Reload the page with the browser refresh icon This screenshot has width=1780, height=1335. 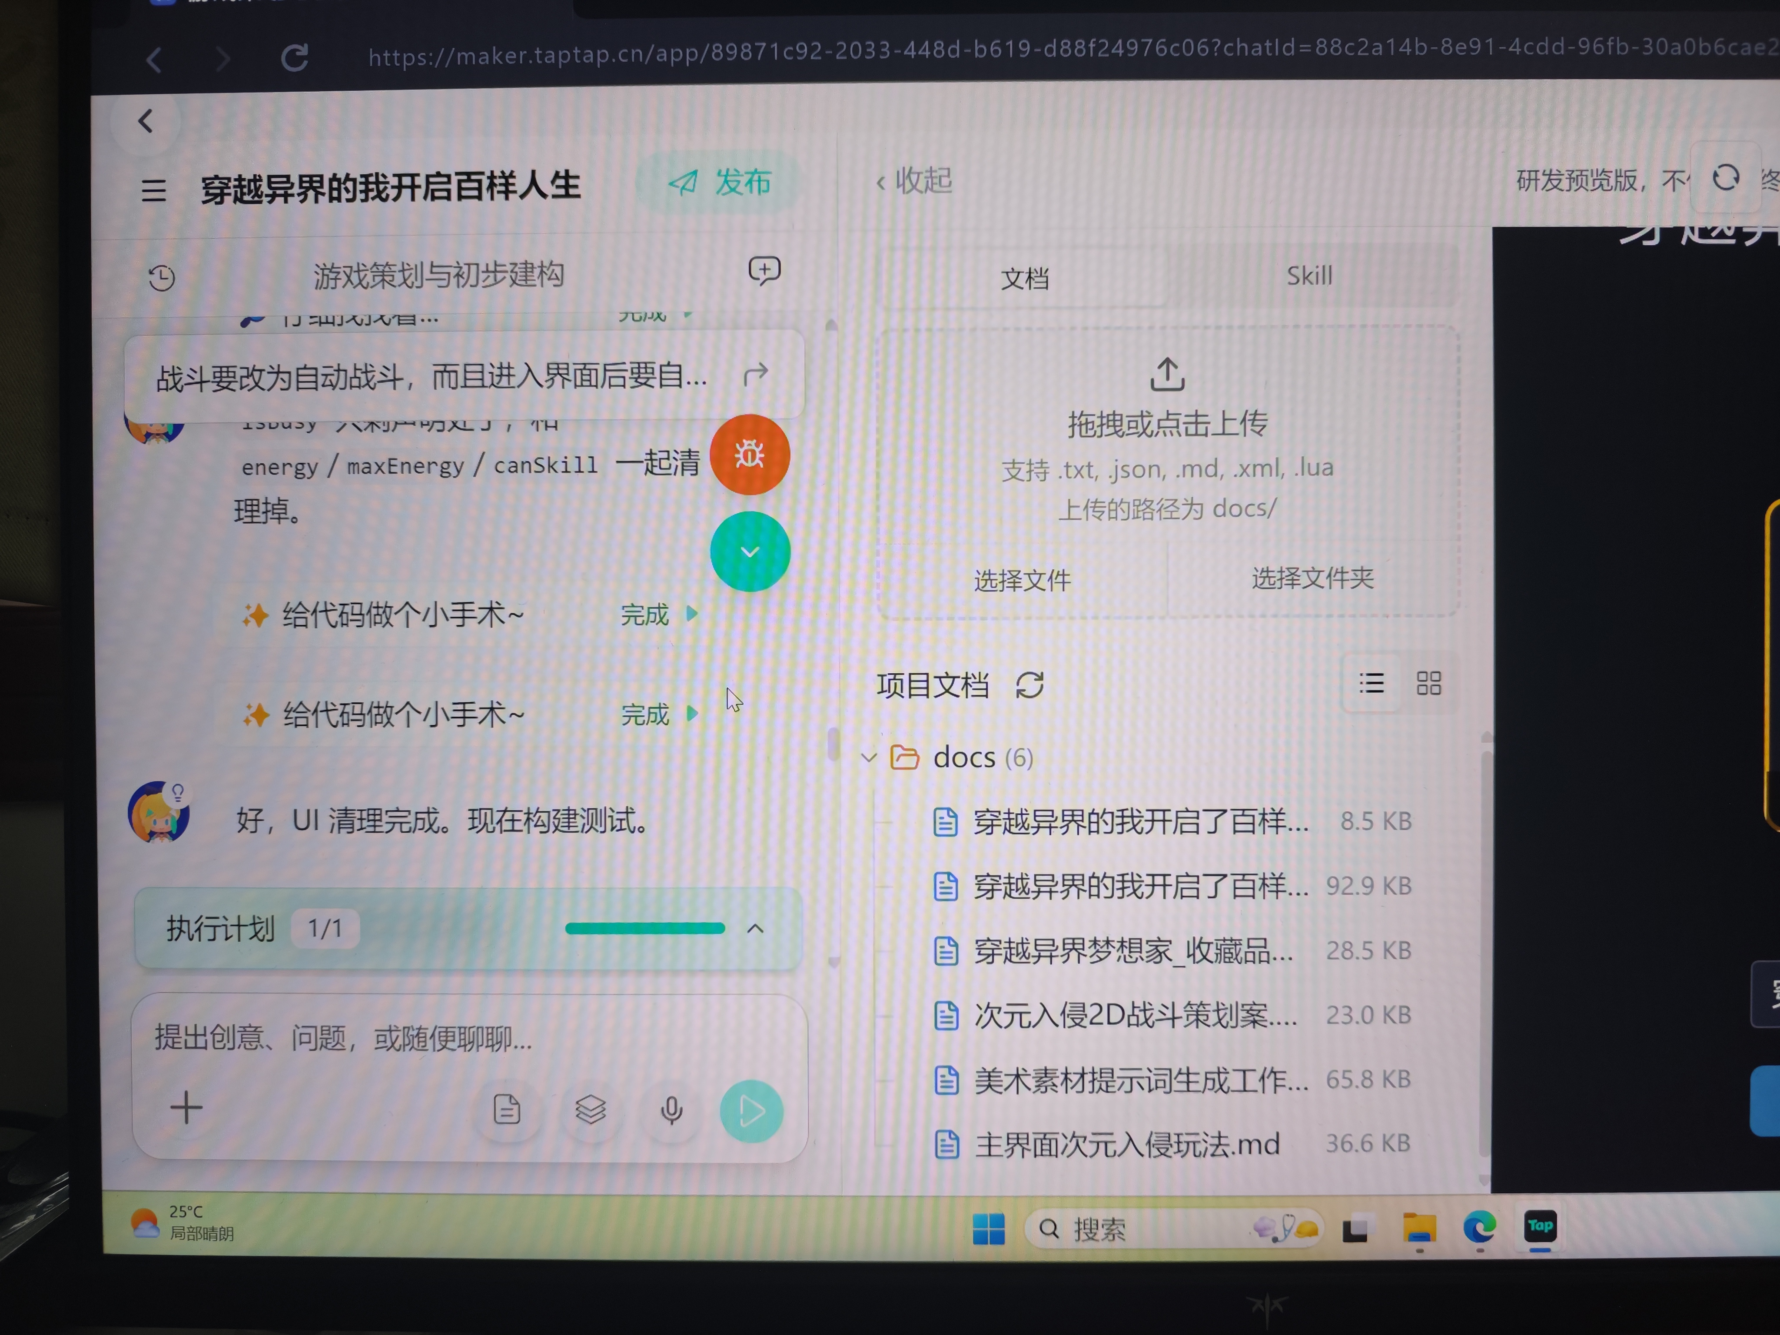click(x=295, y=58)
